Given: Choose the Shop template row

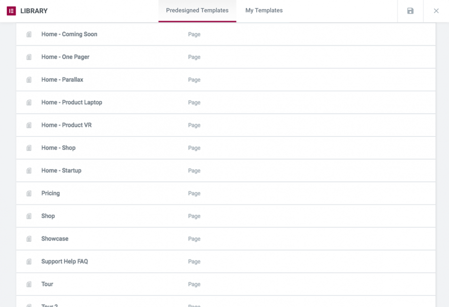Looking at the screenshot, I should 48,216.
